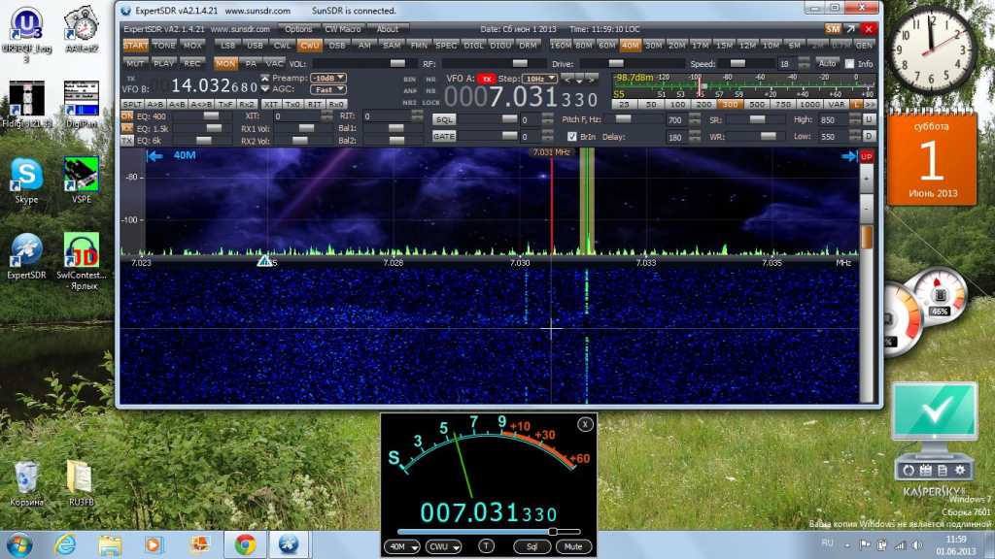The height and width of the screenshot is (559, 995).
Task: Click the High 850 filter stepper
Action: click(855, 119)
